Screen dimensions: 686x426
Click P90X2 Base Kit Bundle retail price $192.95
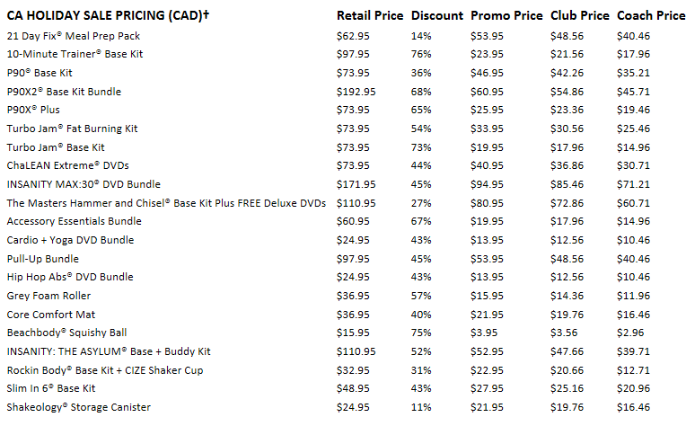pos(356,92)
